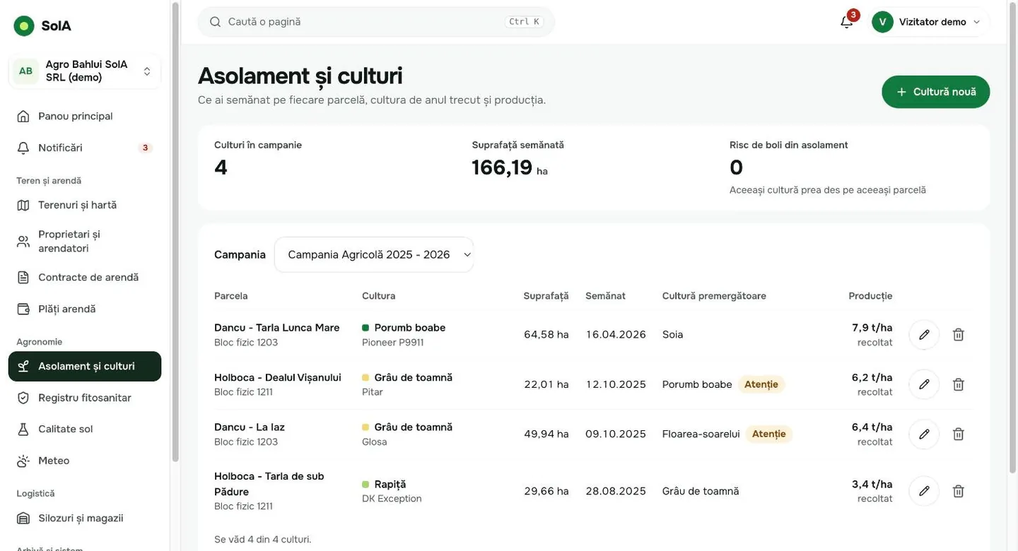Click the Semănat column header

tap(605, 296)
